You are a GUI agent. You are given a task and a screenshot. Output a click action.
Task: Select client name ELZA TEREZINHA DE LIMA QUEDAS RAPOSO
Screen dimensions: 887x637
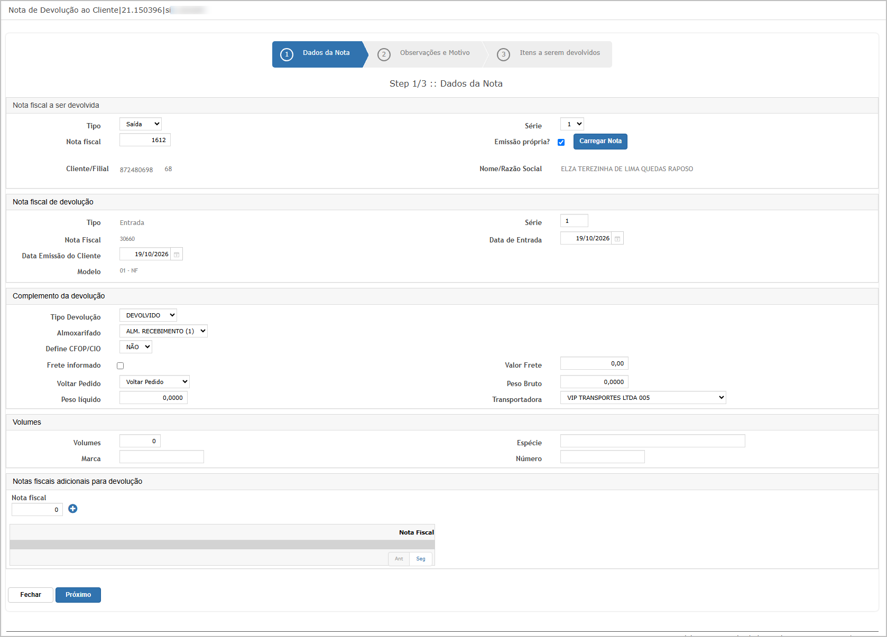(x=627, y=169)
